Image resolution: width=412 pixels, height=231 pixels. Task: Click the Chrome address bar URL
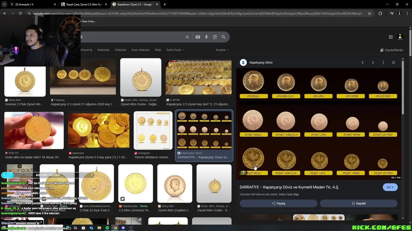(x=199, y=13)
